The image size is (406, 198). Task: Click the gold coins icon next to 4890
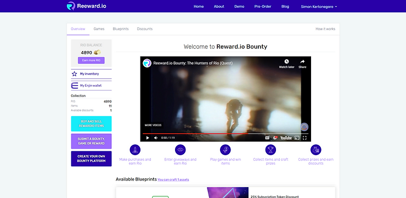coord(97,52)
